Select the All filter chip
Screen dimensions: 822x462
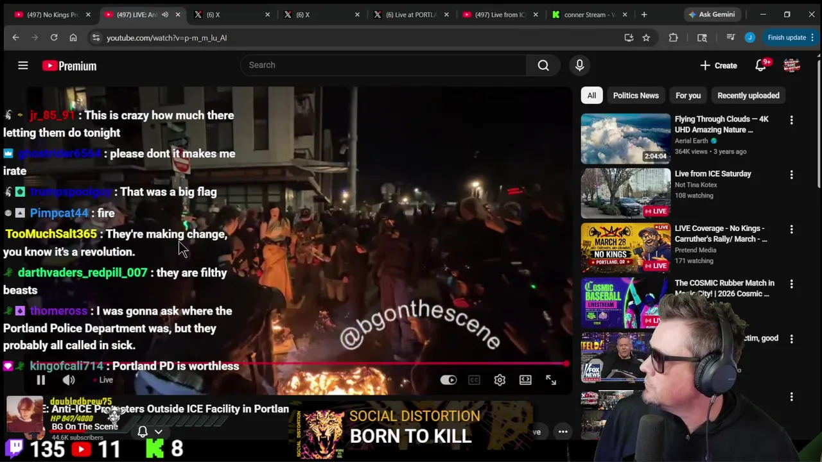591,96
